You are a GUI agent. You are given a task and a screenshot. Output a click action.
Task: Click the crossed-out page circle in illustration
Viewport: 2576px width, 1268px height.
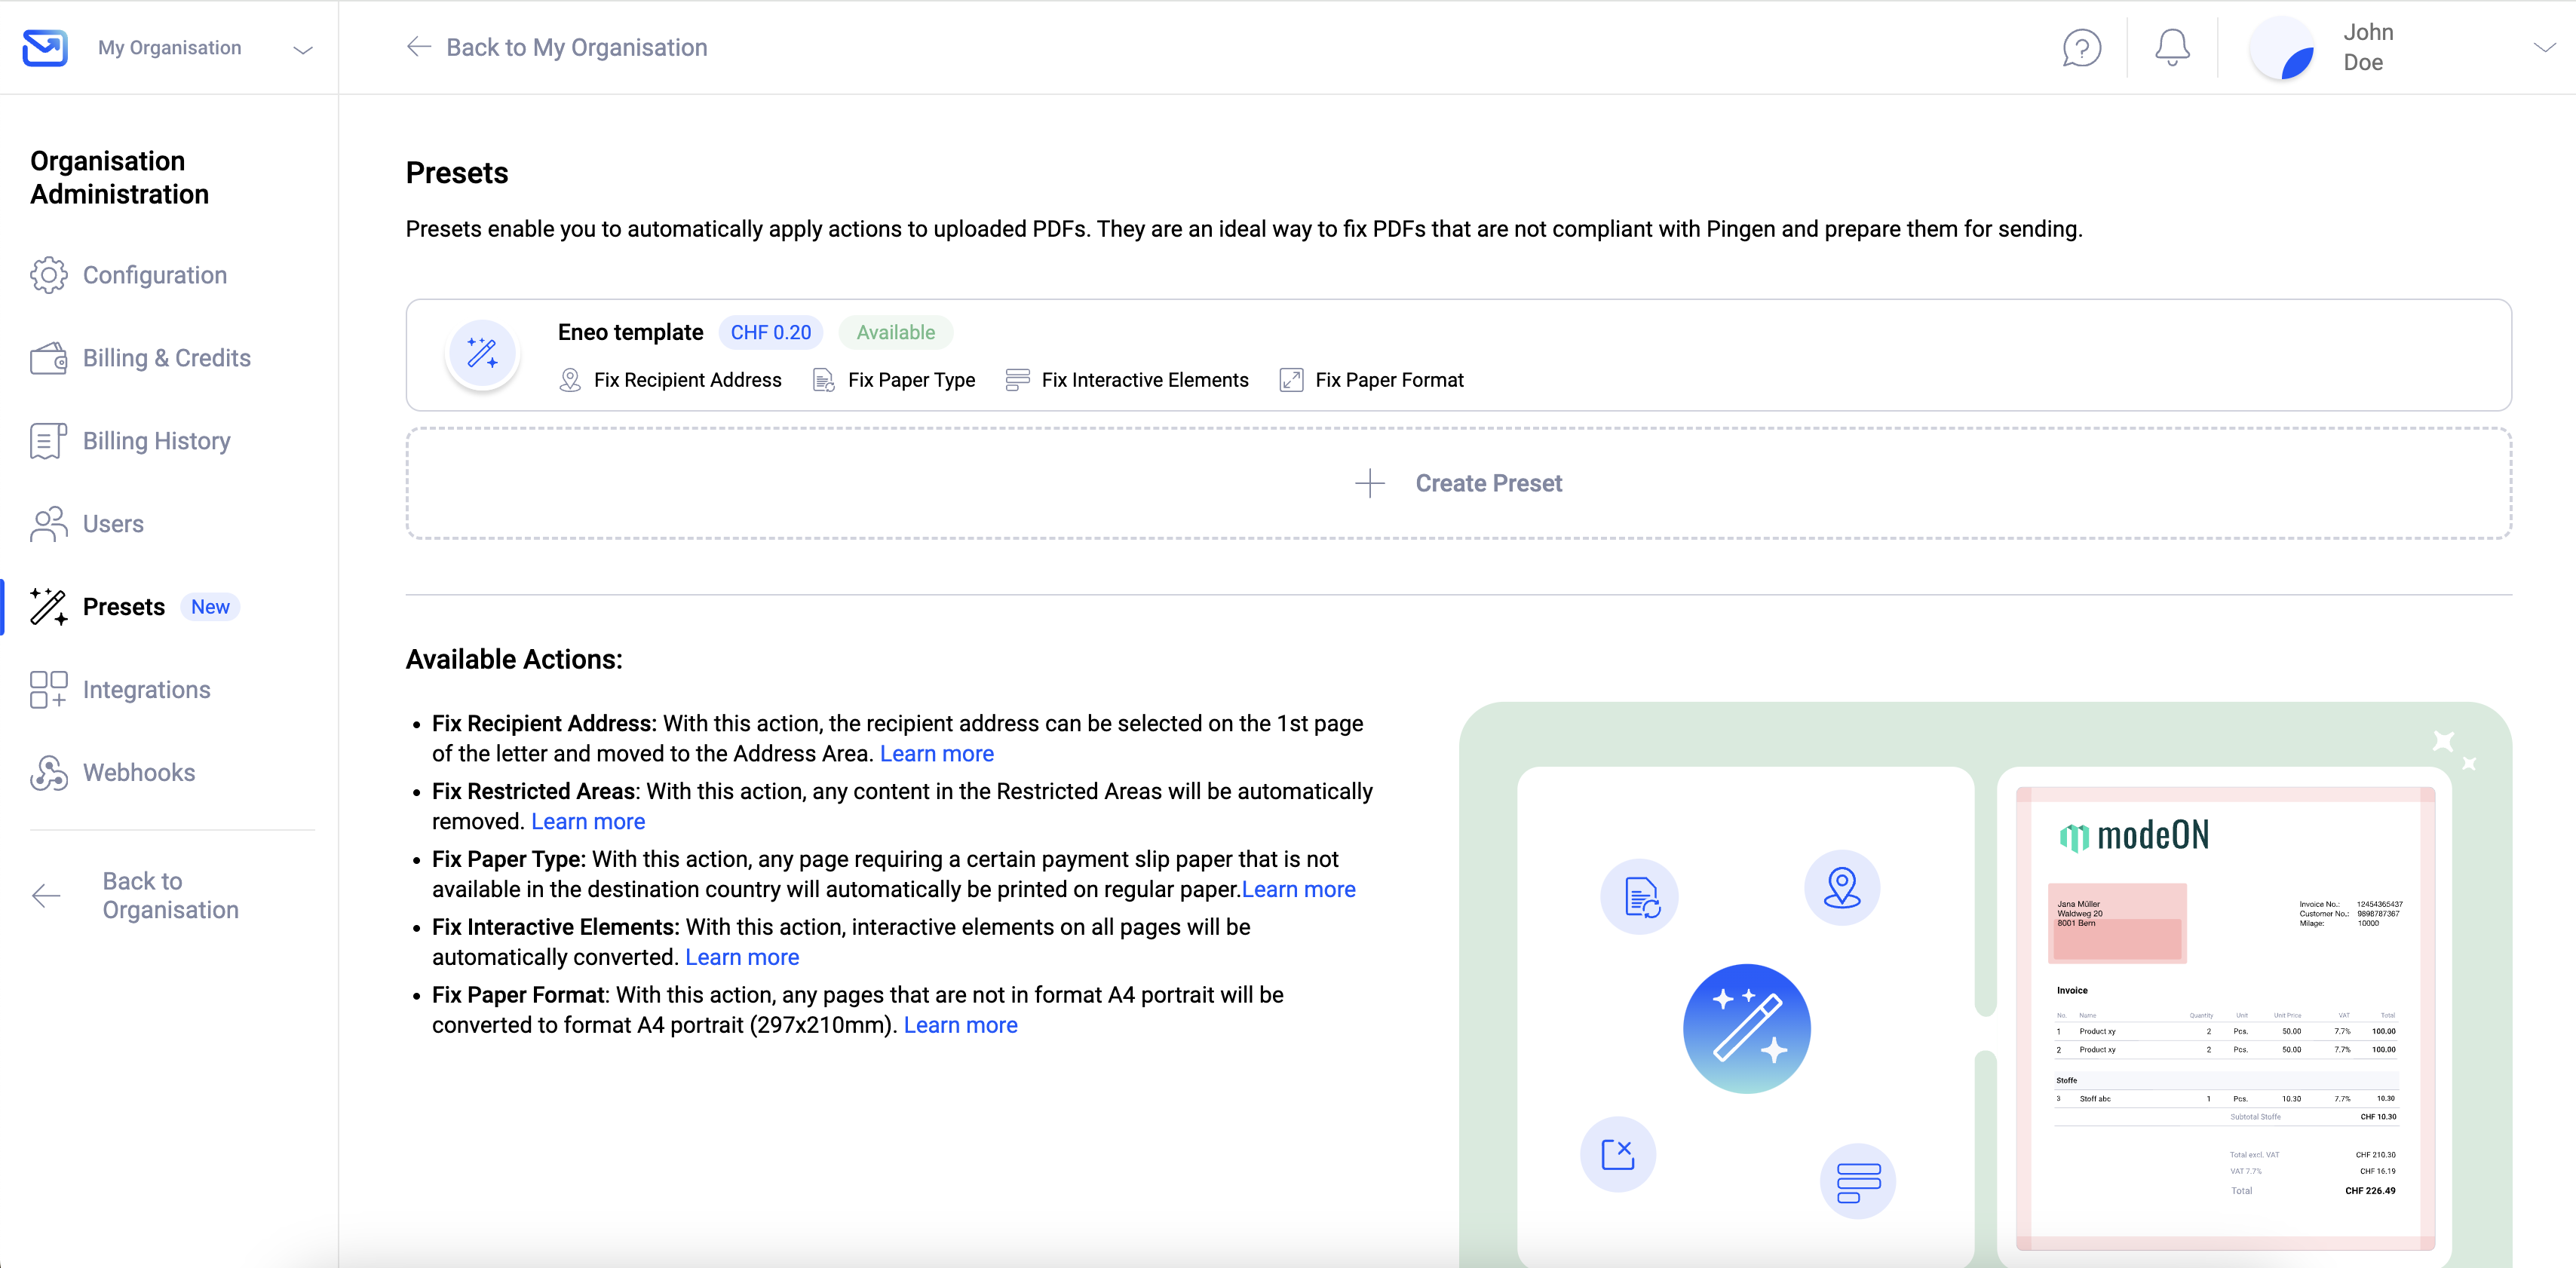(x=1618, y=1154)
